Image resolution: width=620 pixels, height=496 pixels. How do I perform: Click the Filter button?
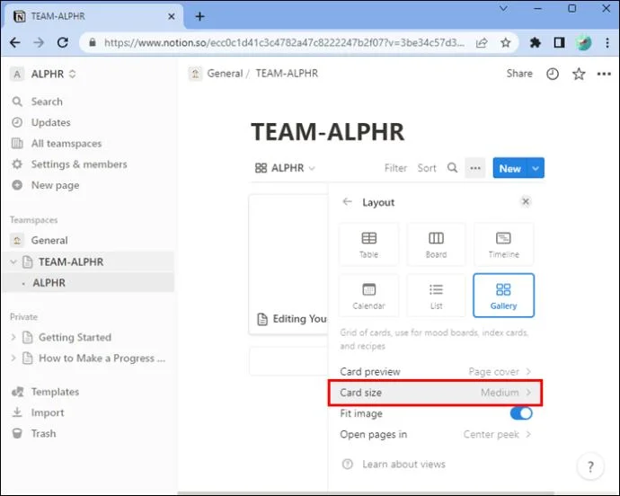(x=395, y=168)
